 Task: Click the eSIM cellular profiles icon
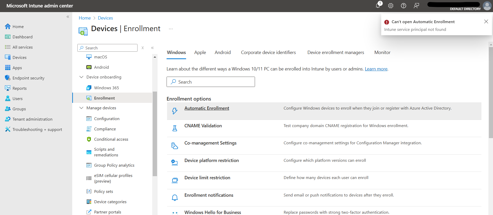pyautogui.click(x=89, y=178)
